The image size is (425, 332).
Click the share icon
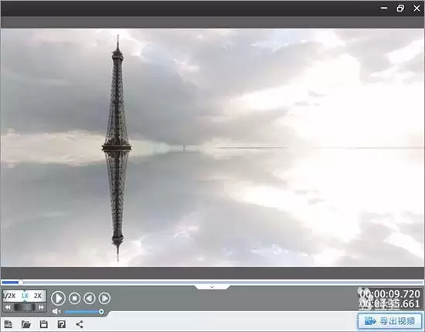[x=80, y=324]
